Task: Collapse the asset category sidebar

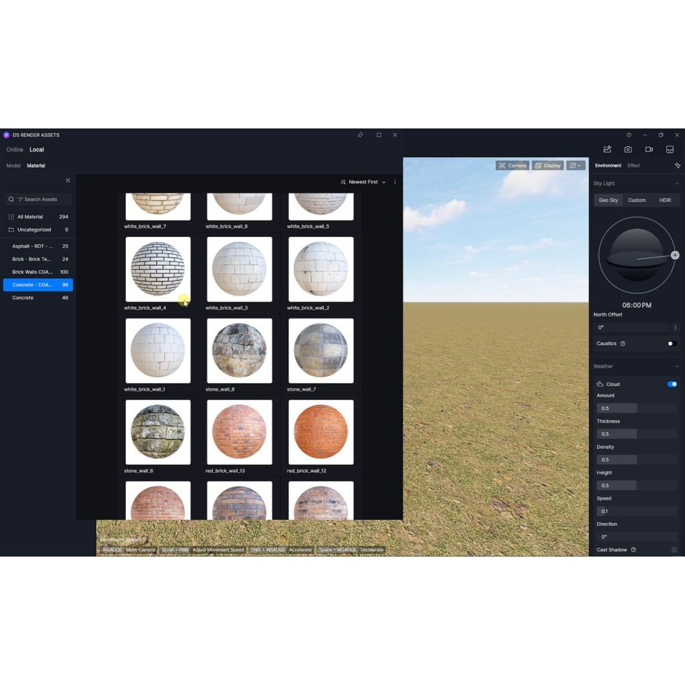Action: tap(68, 181)
